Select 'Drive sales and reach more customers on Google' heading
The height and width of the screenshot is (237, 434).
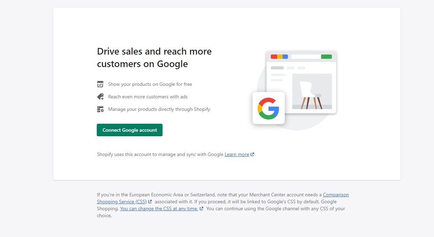154,58
